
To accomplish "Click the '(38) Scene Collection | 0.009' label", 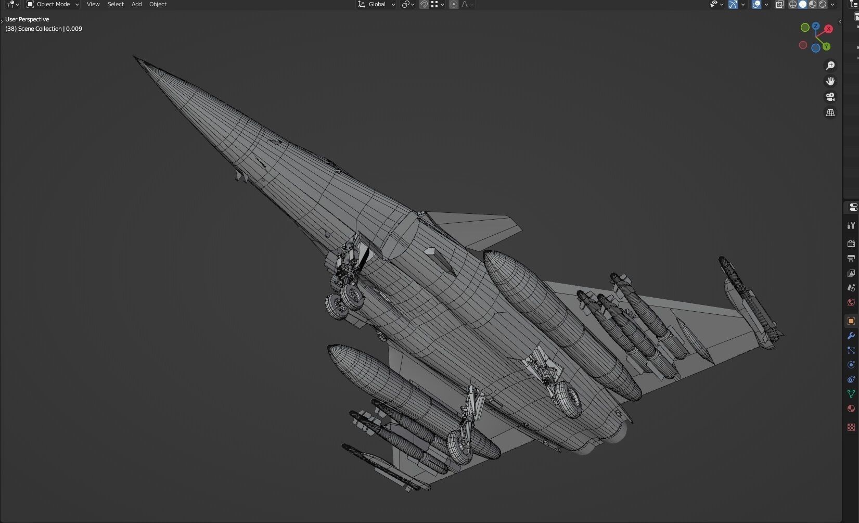I will point(44,29).
